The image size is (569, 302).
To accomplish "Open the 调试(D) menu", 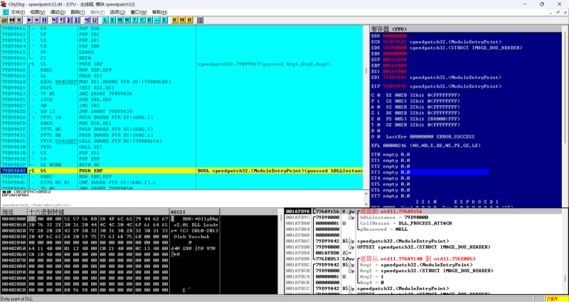I will [58, 12].
